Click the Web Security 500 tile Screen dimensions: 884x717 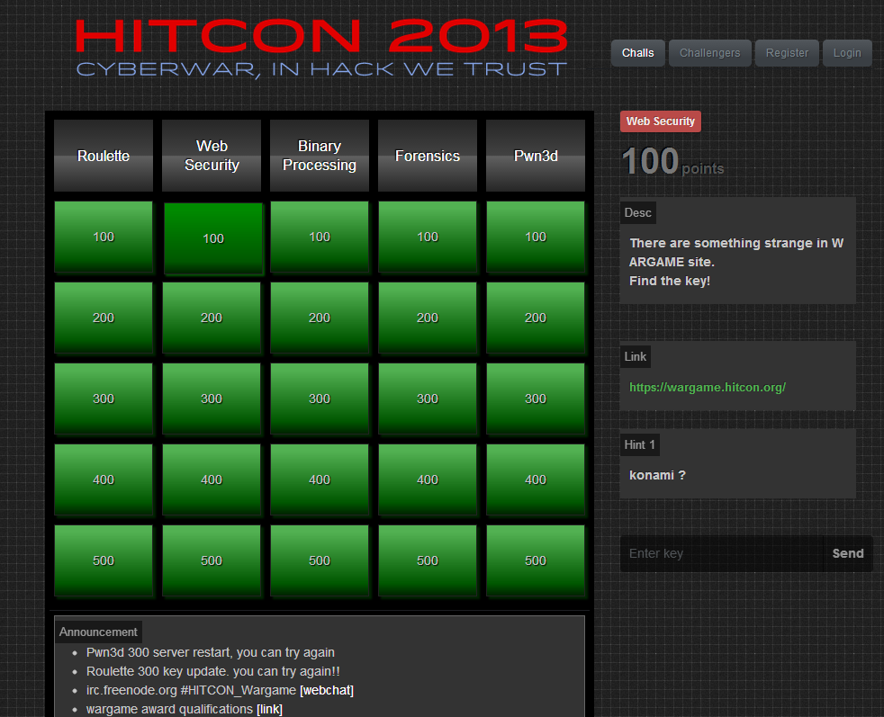[212, 560]
